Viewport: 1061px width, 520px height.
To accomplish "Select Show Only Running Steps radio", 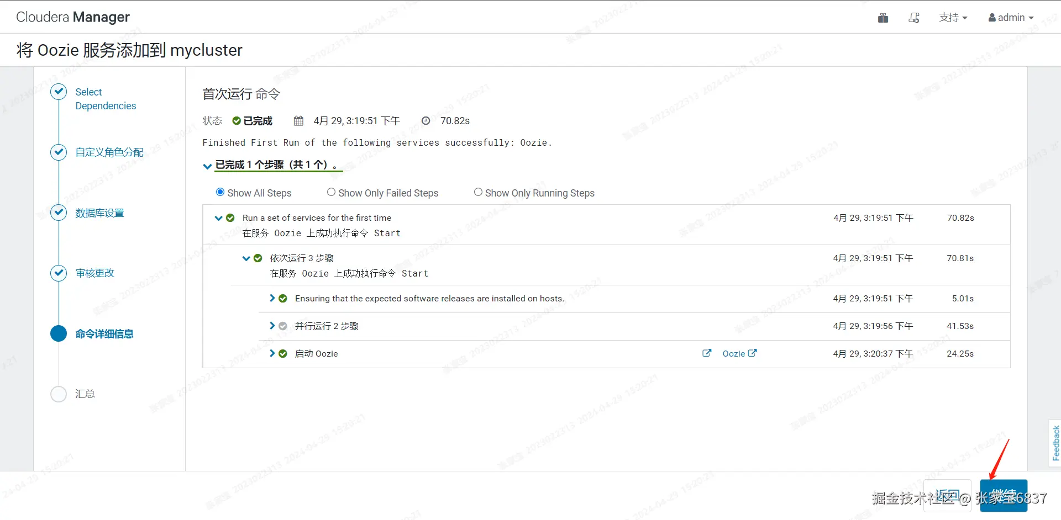I will [x=478, y=192].
